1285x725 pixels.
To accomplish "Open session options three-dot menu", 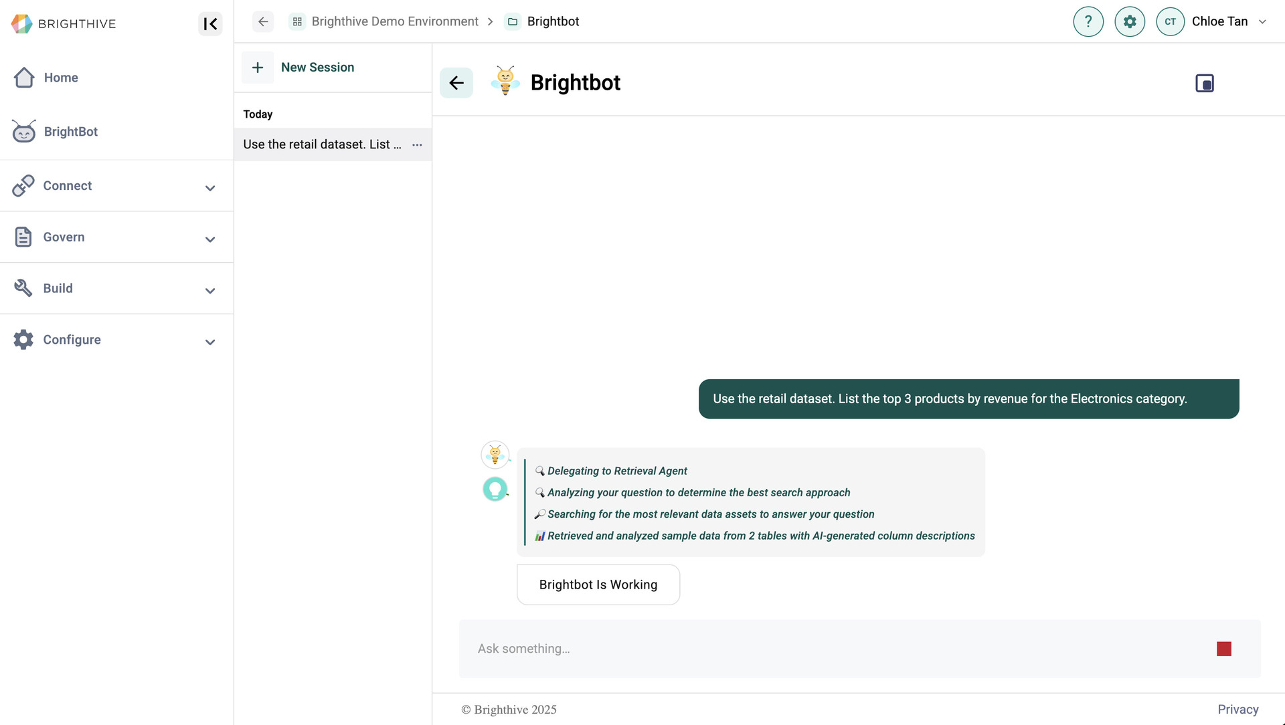I will point(417,145).
